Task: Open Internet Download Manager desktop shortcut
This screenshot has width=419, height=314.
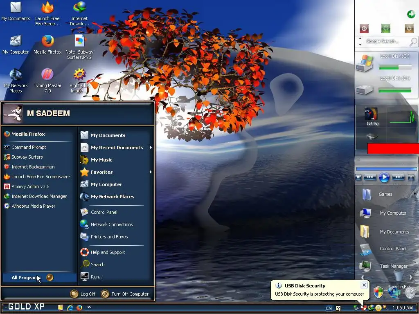Action: tap(79, 13)
